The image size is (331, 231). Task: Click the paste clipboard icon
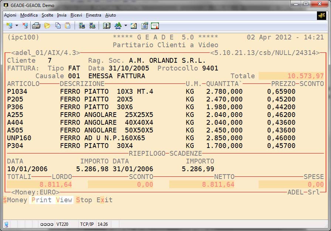point(68,26)
